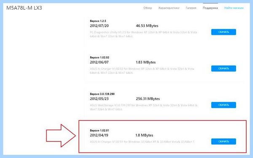
Task: Select the date 2012/05/23
Action: pos(99,99)
